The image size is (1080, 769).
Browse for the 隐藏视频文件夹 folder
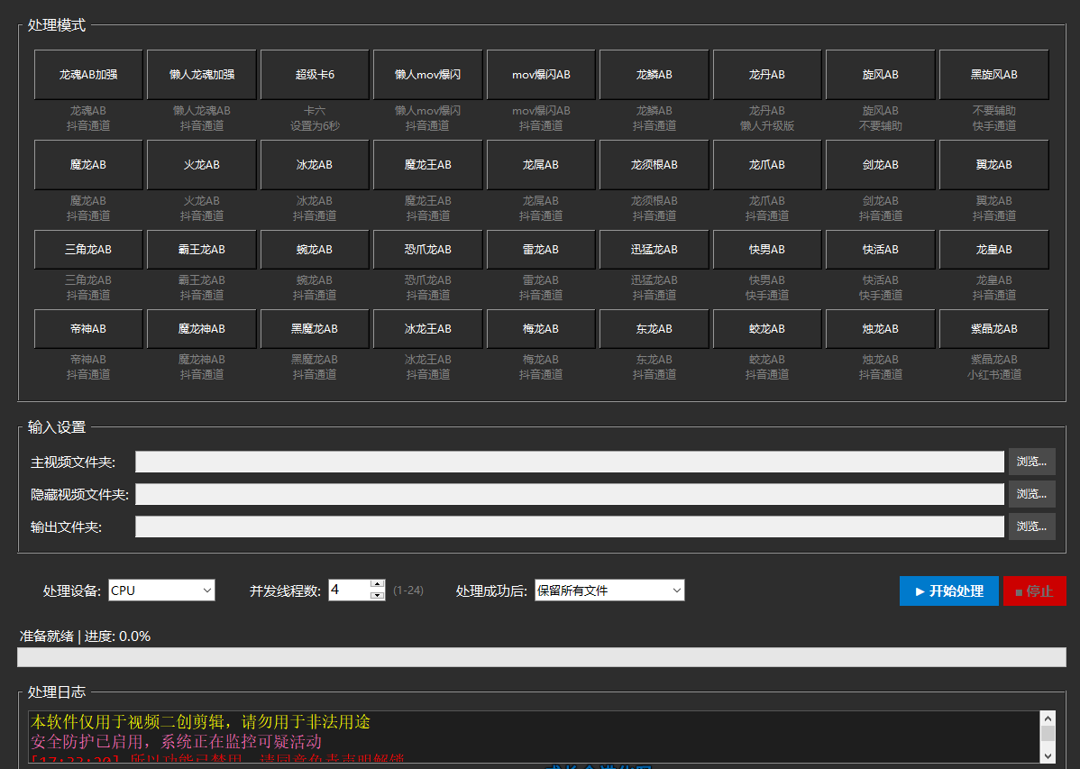1031,494
